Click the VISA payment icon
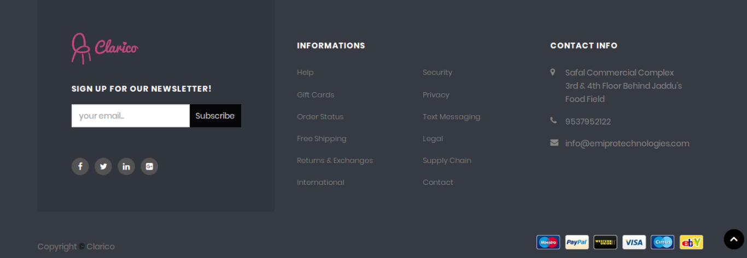 pos(634,242)
